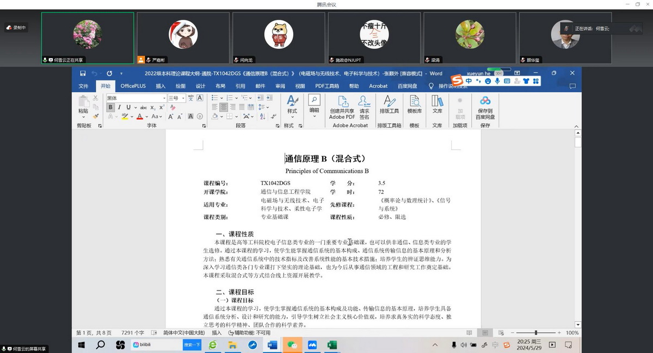This screenshot has width=653, height=353.
Task: Open the 文库 ribbon icon
Action: coord(437,104)
